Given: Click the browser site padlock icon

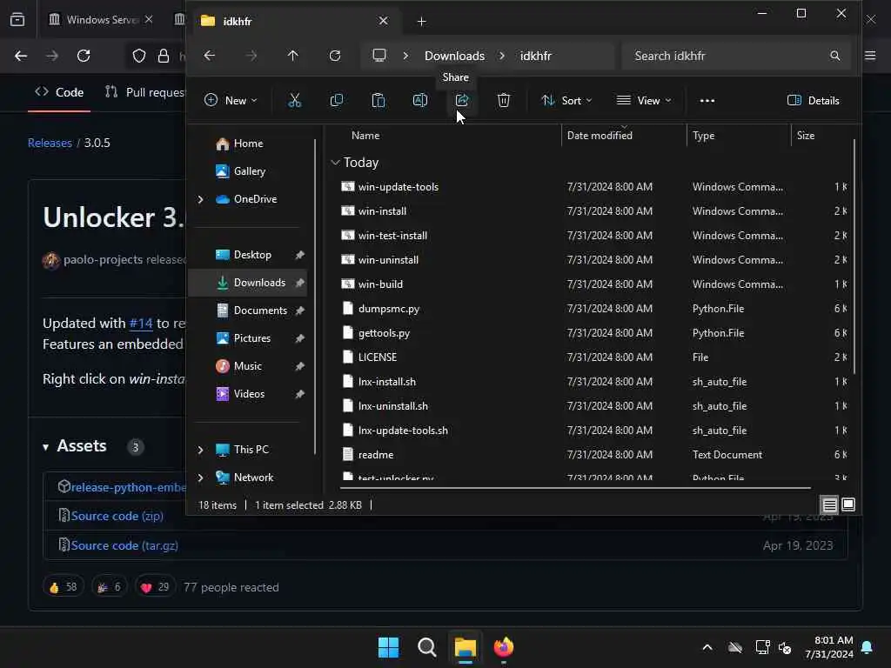Looking at the screenshot, I should click(164, 56).
